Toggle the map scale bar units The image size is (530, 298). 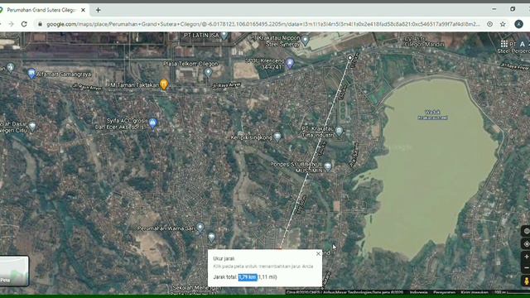click(x=512, y=292)
